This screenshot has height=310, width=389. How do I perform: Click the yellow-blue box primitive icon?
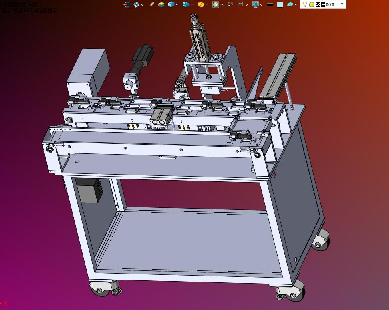coord(161,4)
